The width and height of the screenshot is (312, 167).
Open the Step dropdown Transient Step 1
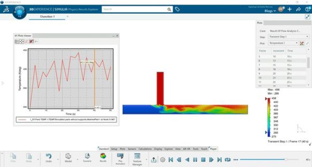[288, 37]
